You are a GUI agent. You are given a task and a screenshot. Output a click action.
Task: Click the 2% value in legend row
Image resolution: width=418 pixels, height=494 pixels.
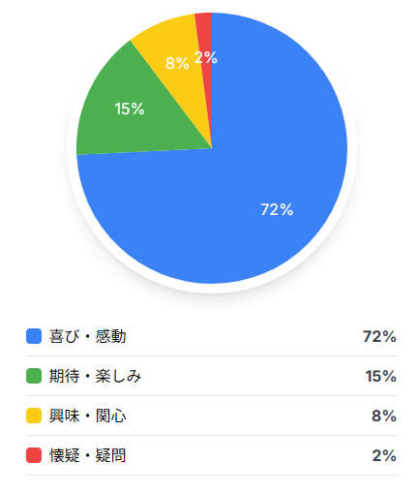[x=384, y=455]
